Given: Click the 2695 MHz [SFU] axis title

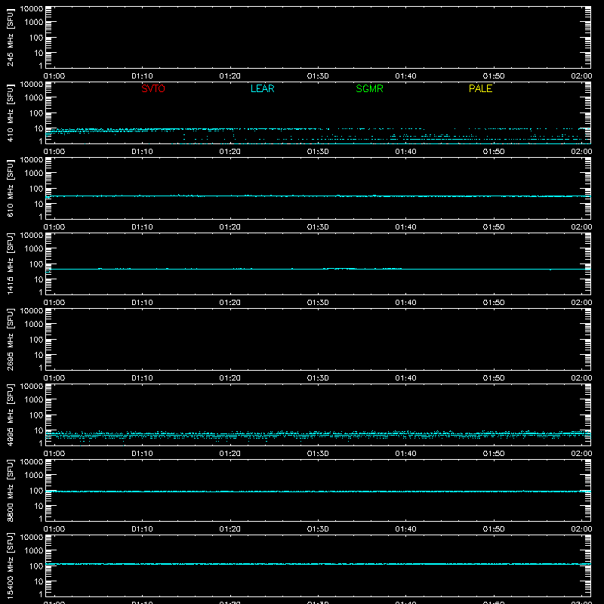Looking at the screenshot, I should (10, 339).
